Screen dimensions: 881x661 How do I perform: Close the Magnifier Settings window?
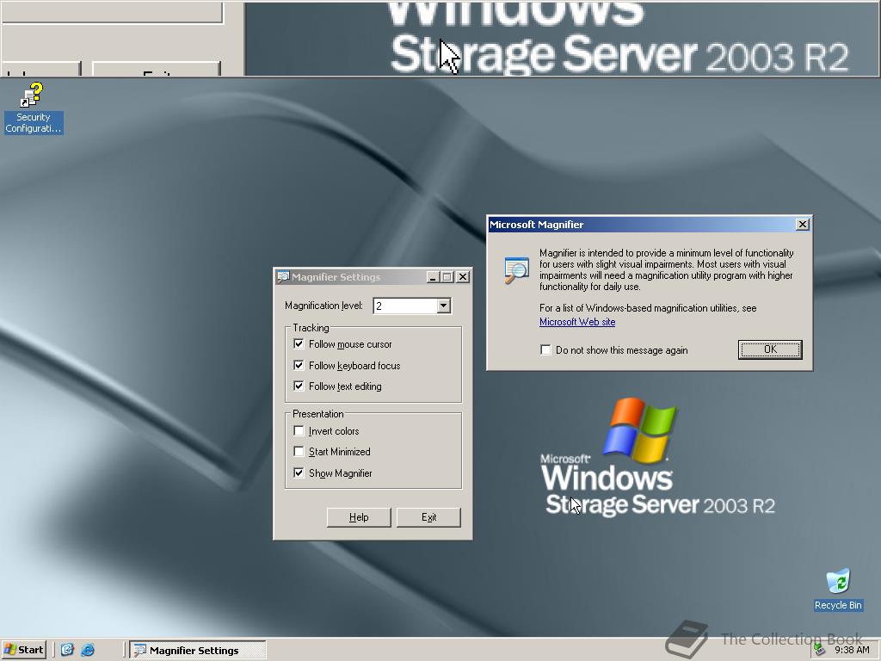click(462, 277)
